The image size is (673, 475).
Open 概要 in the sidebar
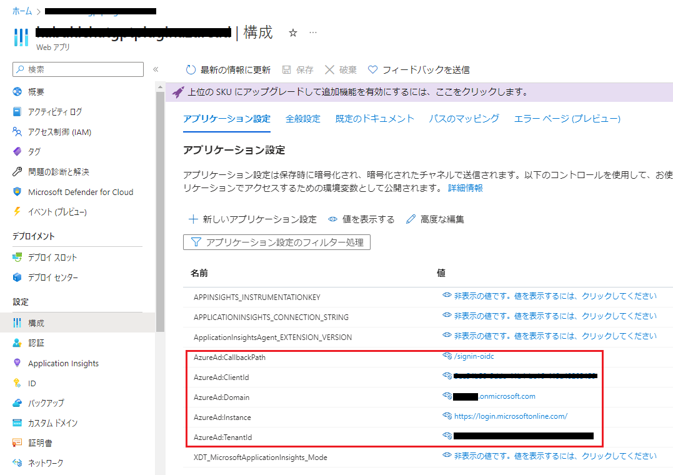[36, 92]
